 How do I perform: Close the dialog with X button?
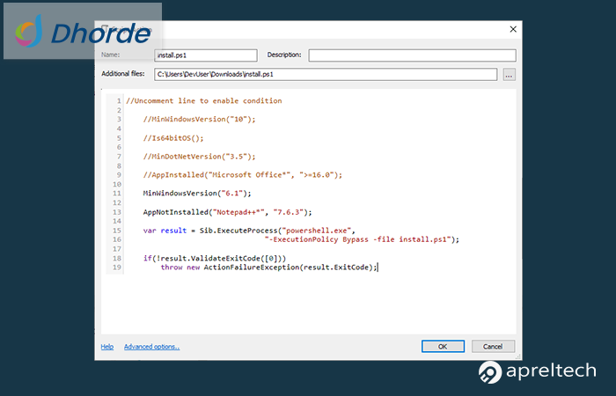click(513, 29)
